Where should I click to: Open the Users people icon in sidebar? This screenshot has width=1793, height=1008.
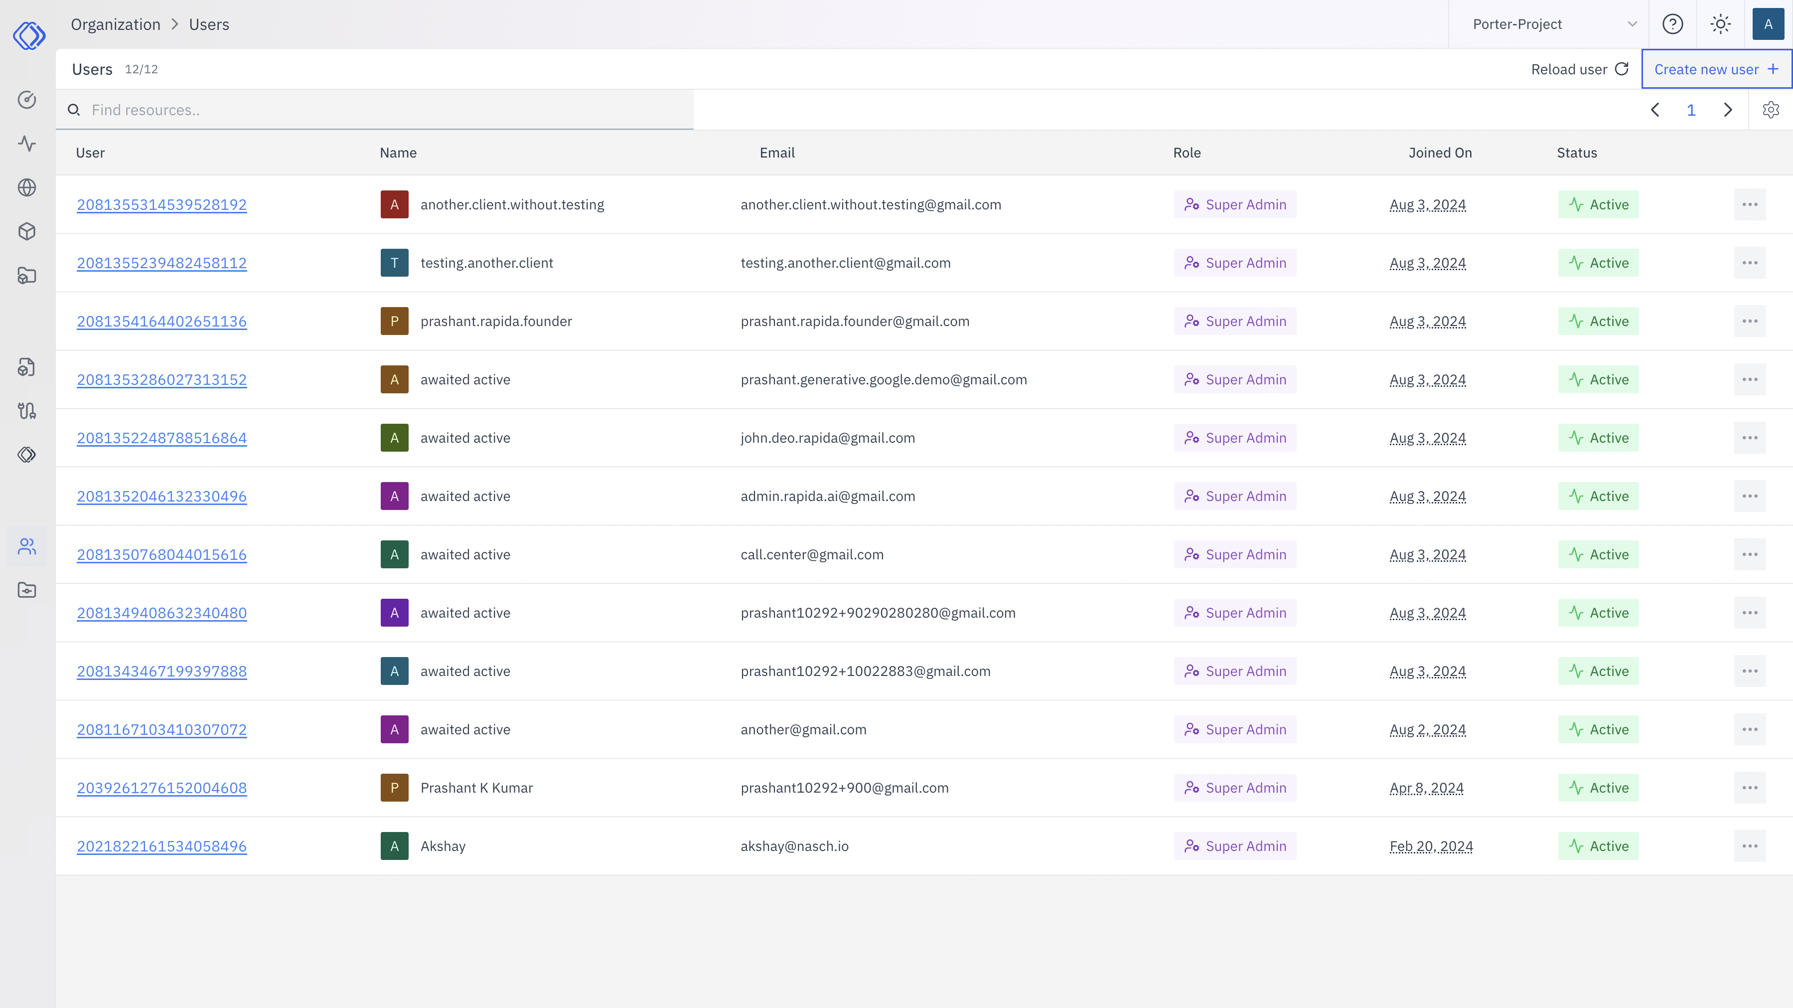[26, 546]
